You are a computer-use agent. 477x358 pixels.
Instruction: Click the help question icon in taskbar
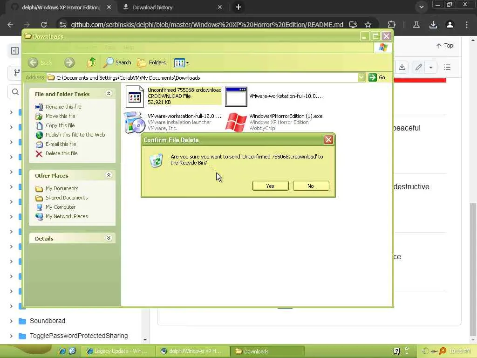[396, 351]
